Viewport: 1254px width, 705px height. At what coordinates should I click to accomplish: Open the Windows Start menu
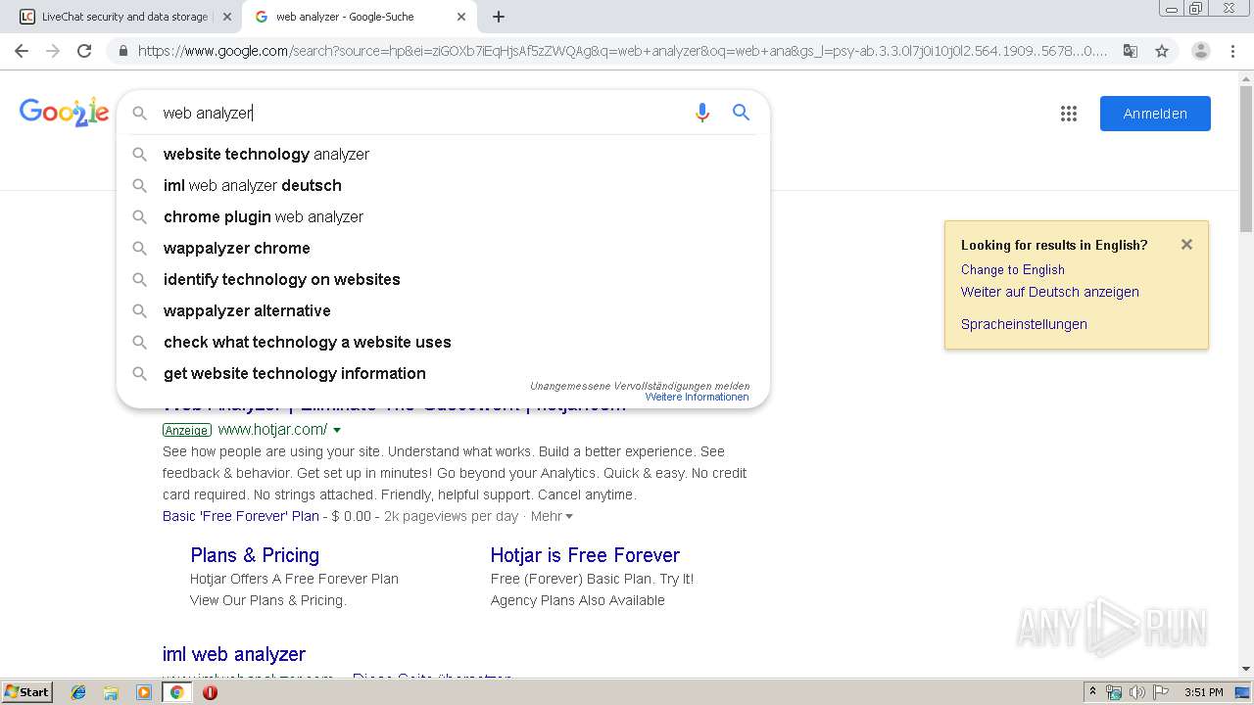tap(27, 692)
